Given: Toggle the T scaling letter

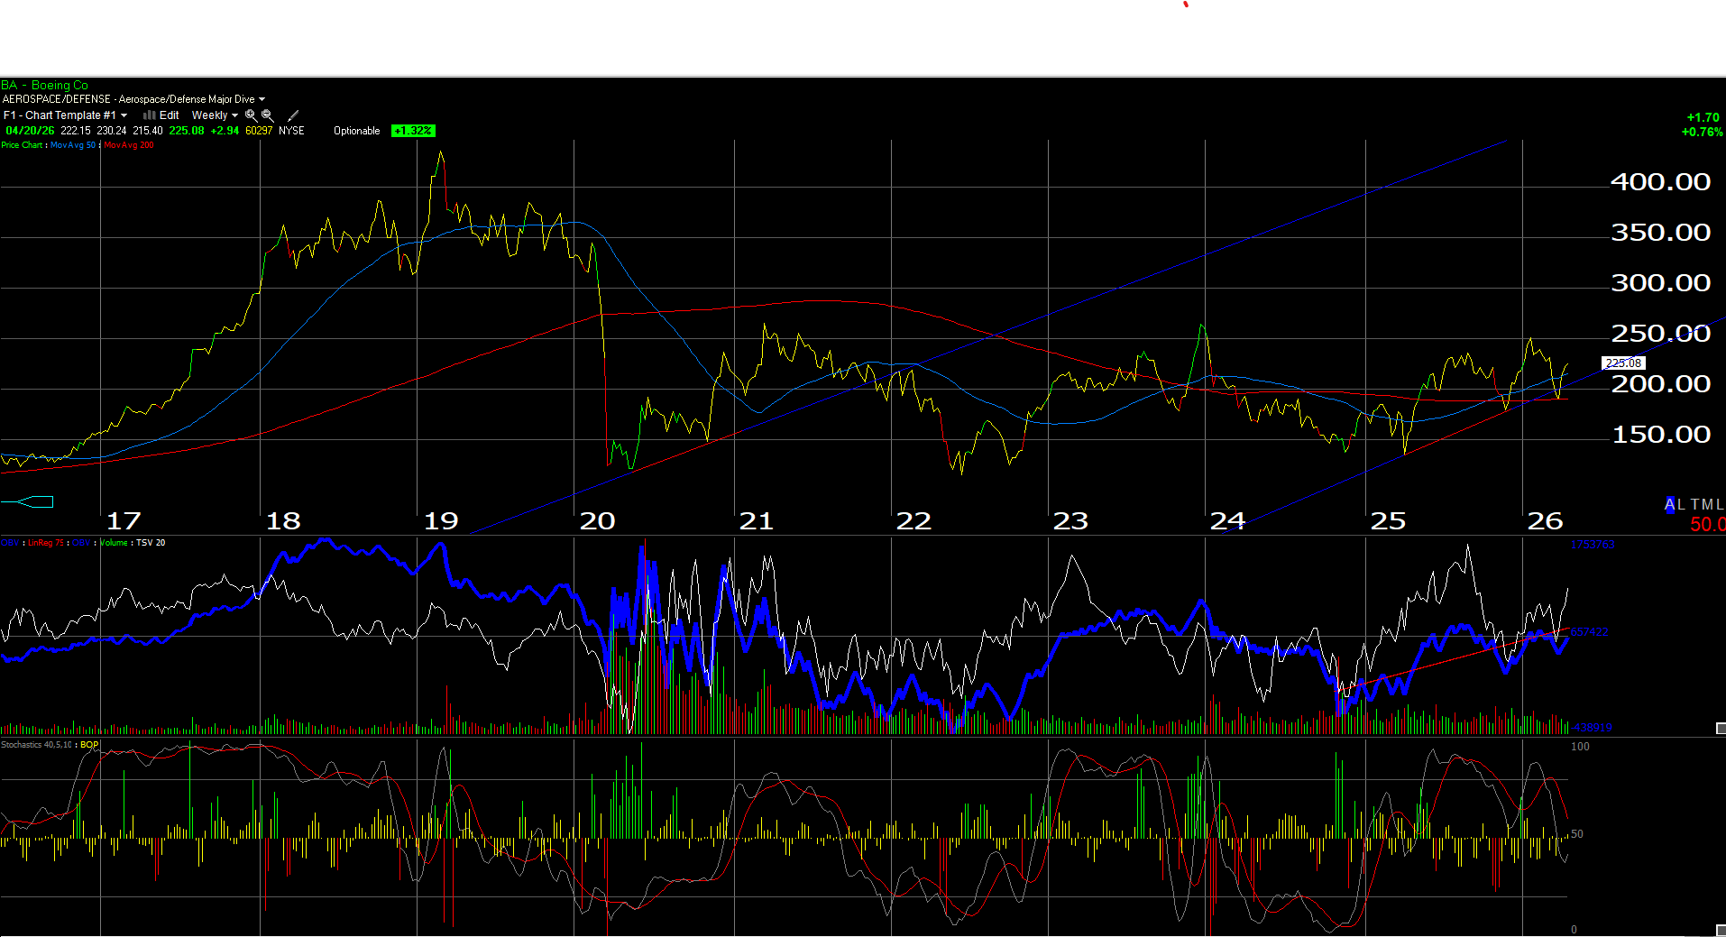Looking at the screenshot, I should 1695,504.
